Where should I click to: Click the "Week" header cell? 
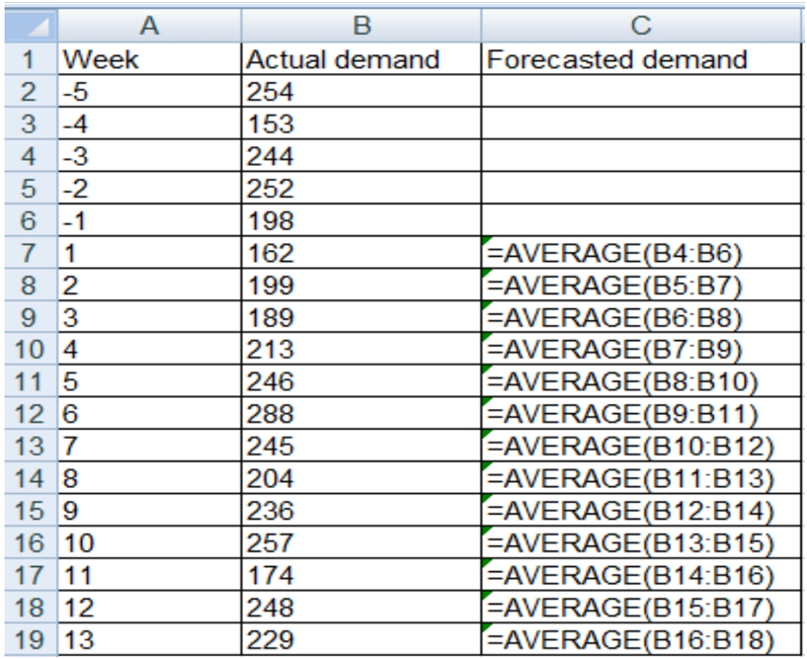[x=150, y=59]
